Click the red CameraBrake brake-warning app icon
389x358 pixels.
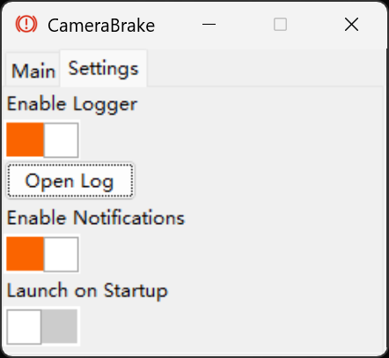pos(26,24)
